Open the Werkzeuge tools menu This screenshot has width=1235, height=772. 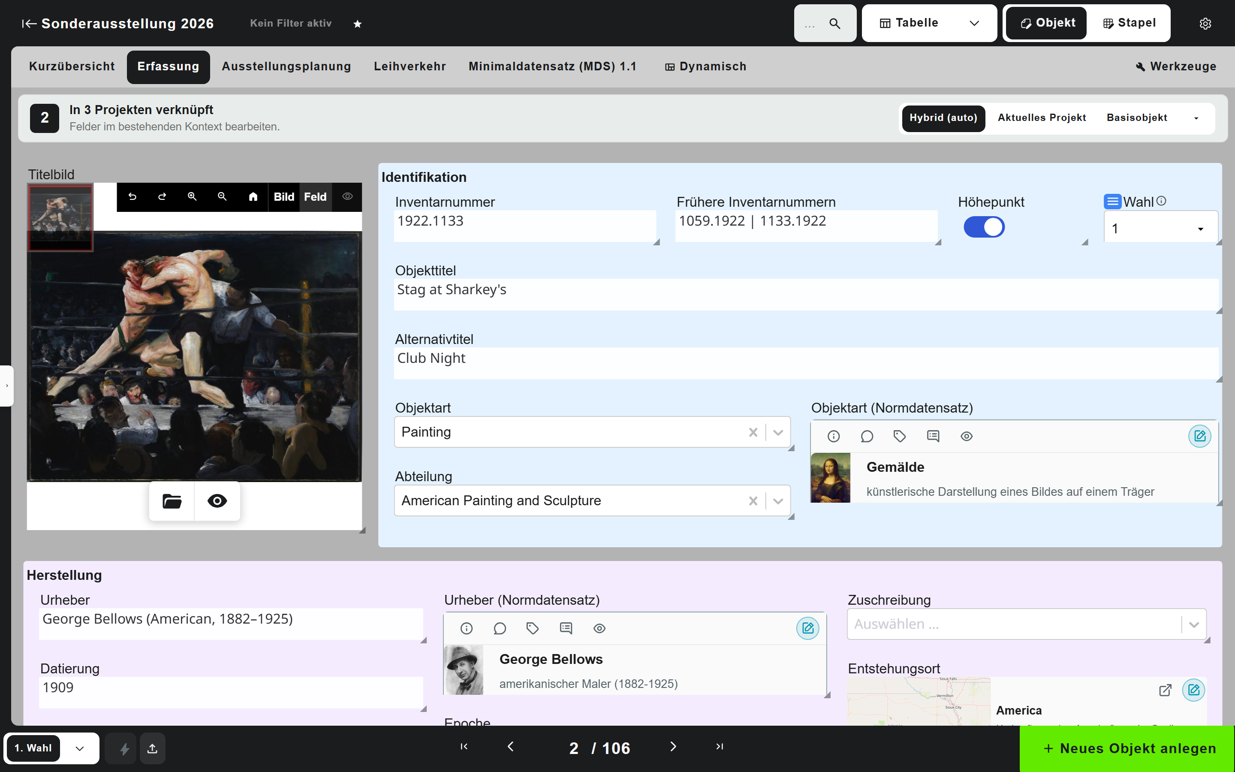[x=1176, y=67]
